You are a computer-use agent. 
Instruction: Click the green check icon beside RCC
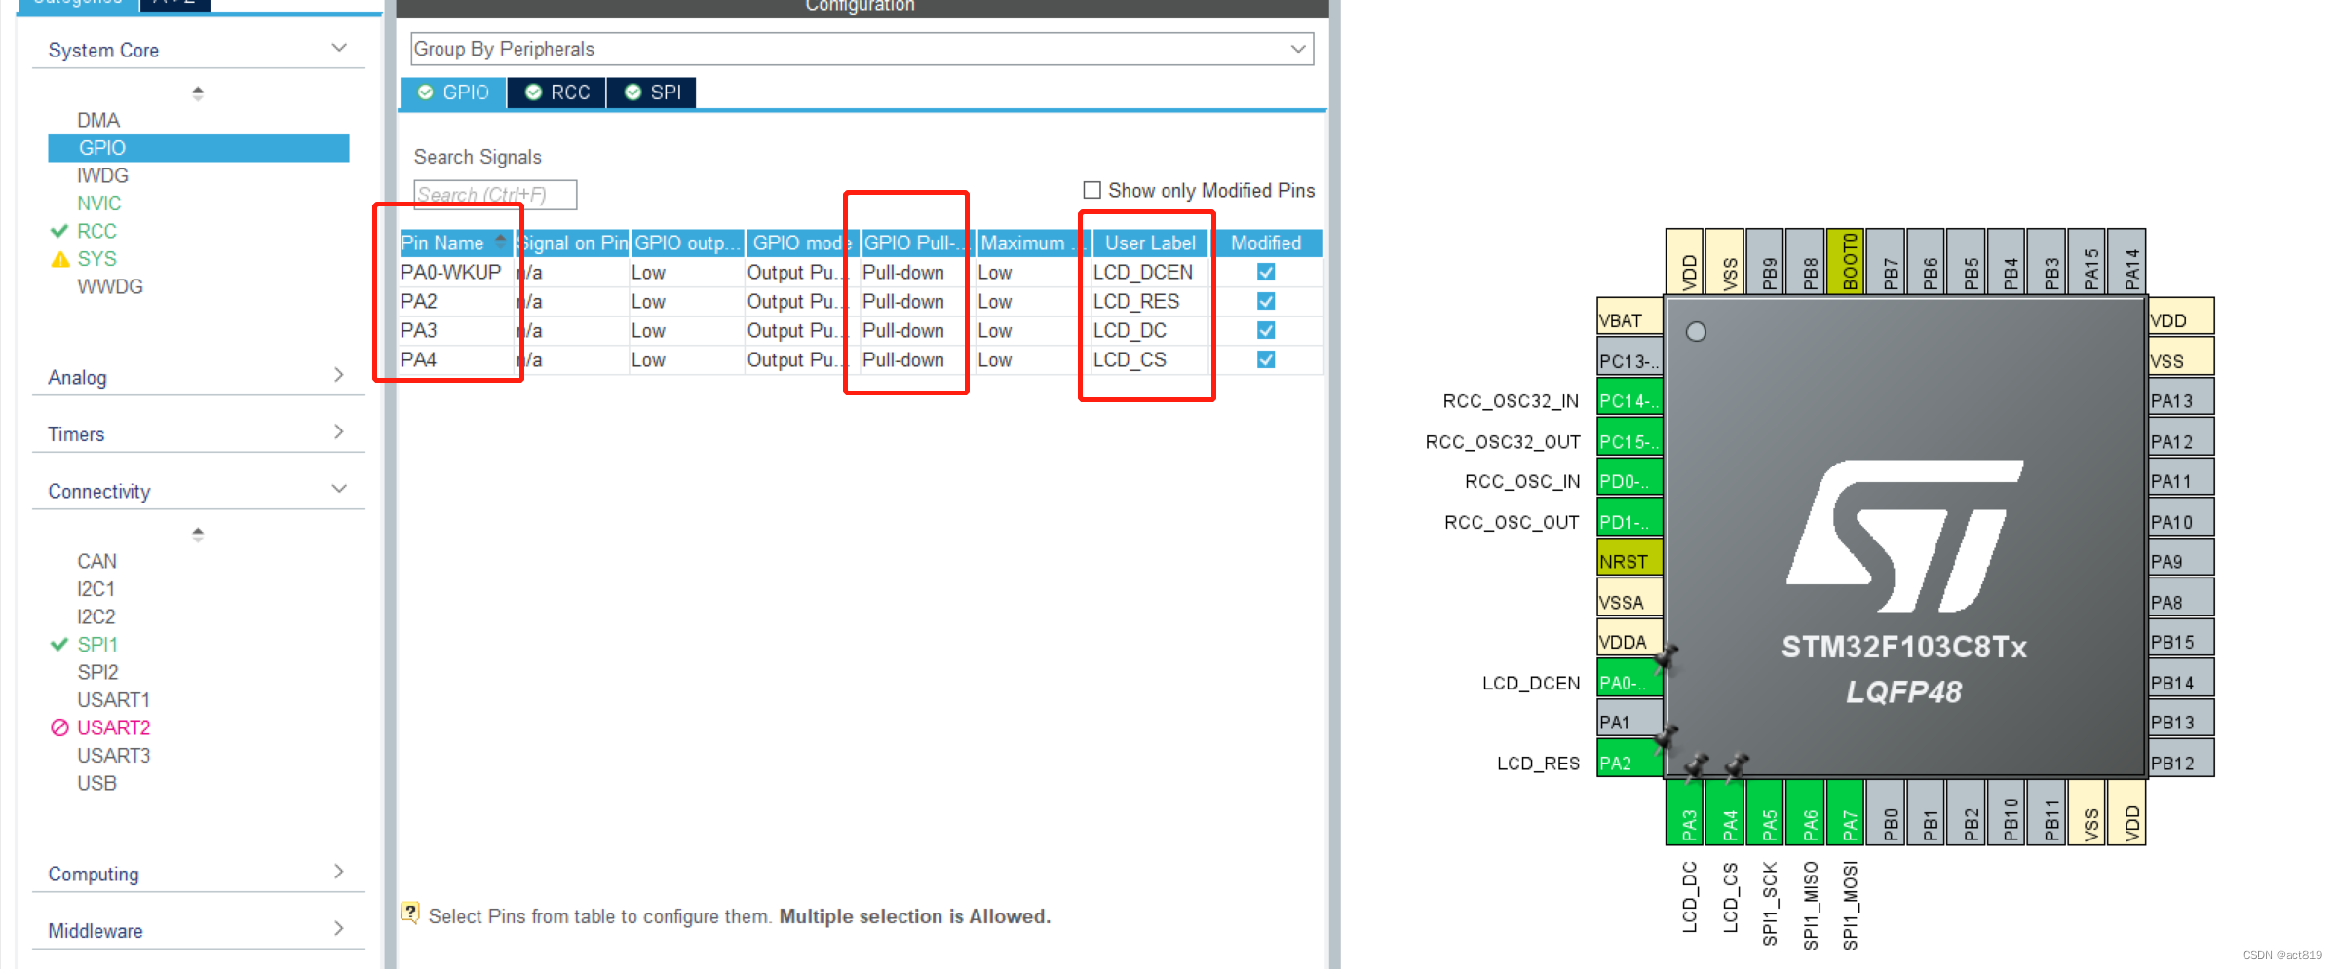tap(58, 231)
